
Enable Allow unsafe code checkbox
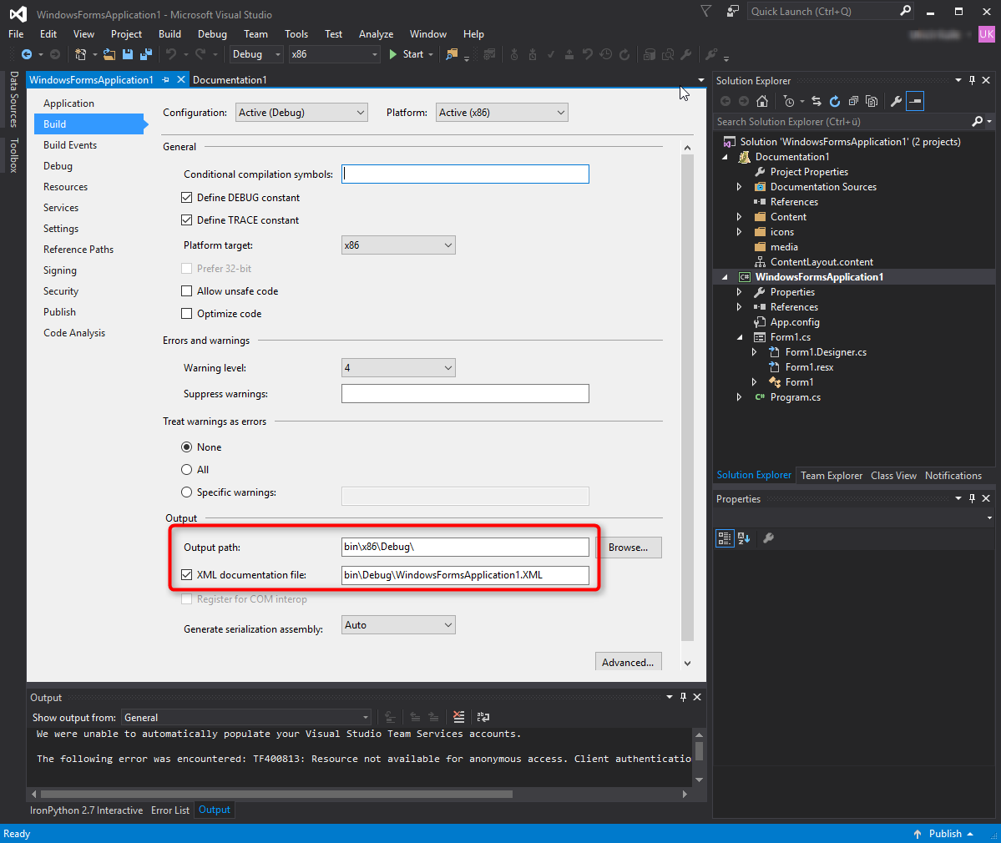coord(186,291)
